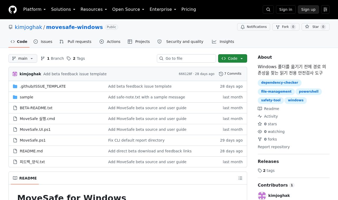The width and height of the screenshot is (338, 200).
Task: Switch to the Pull requests tab
Action: (76, 42)
